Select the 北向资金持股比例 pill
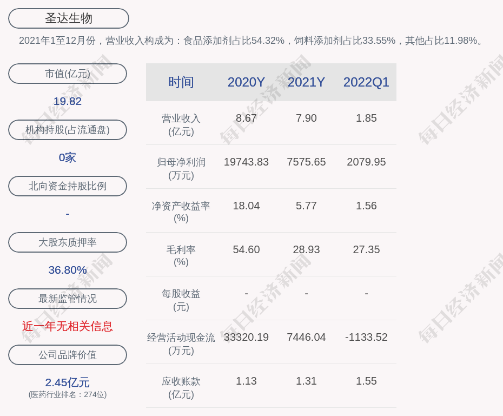The image size is (503, 416). (x=68, y=186)
